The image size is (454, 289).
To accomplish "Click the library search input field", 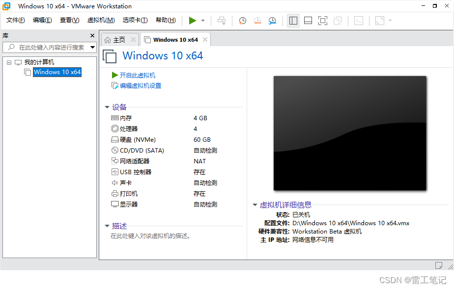I will click(x=50, y=48).
